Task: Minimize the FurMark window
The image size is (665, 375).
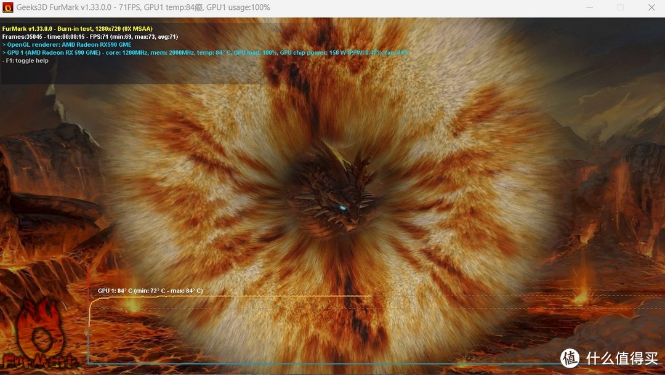Action: point(589,8)
